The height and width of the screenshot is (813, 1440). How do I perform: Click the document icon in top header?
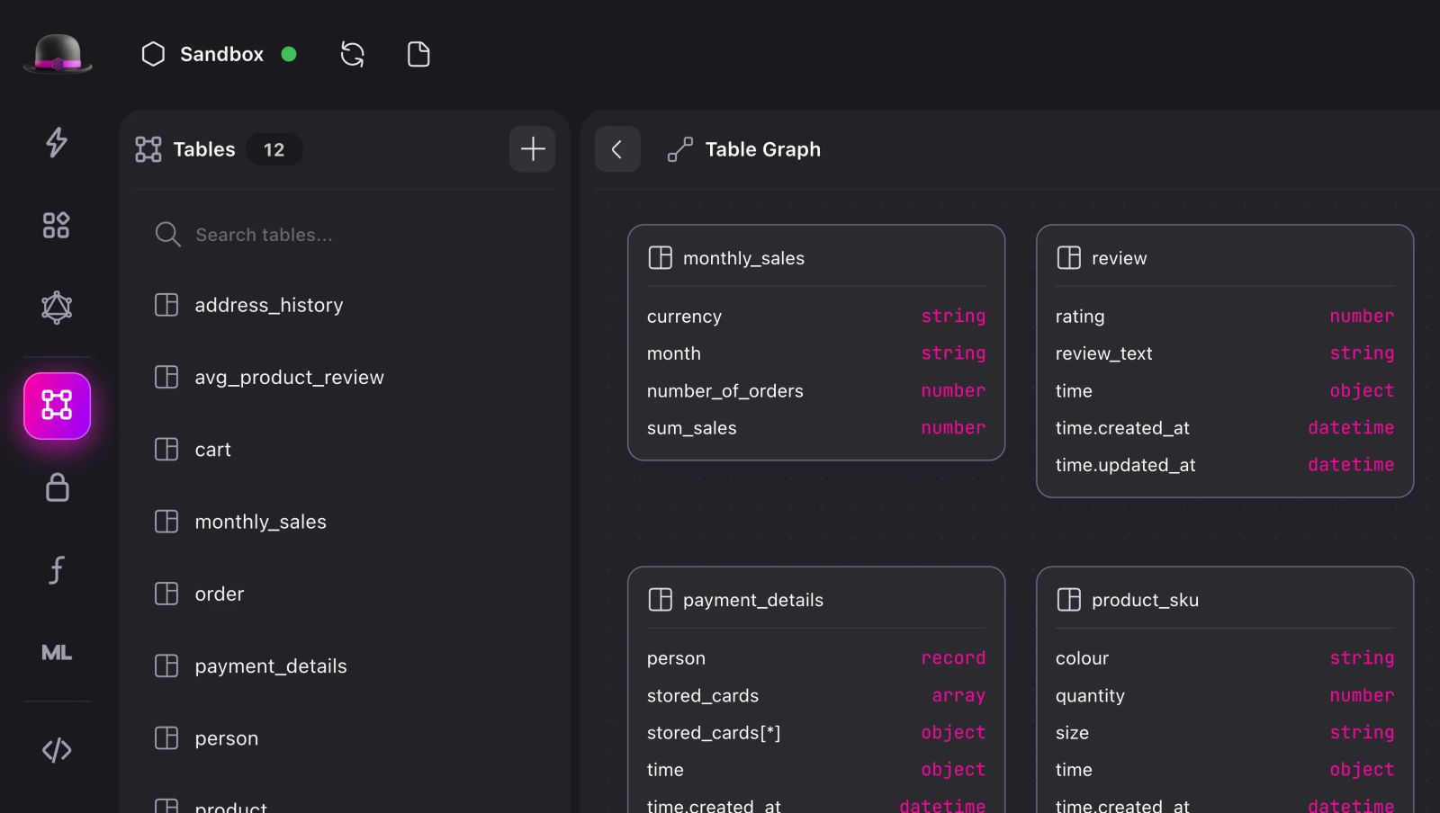pos(418,54)
